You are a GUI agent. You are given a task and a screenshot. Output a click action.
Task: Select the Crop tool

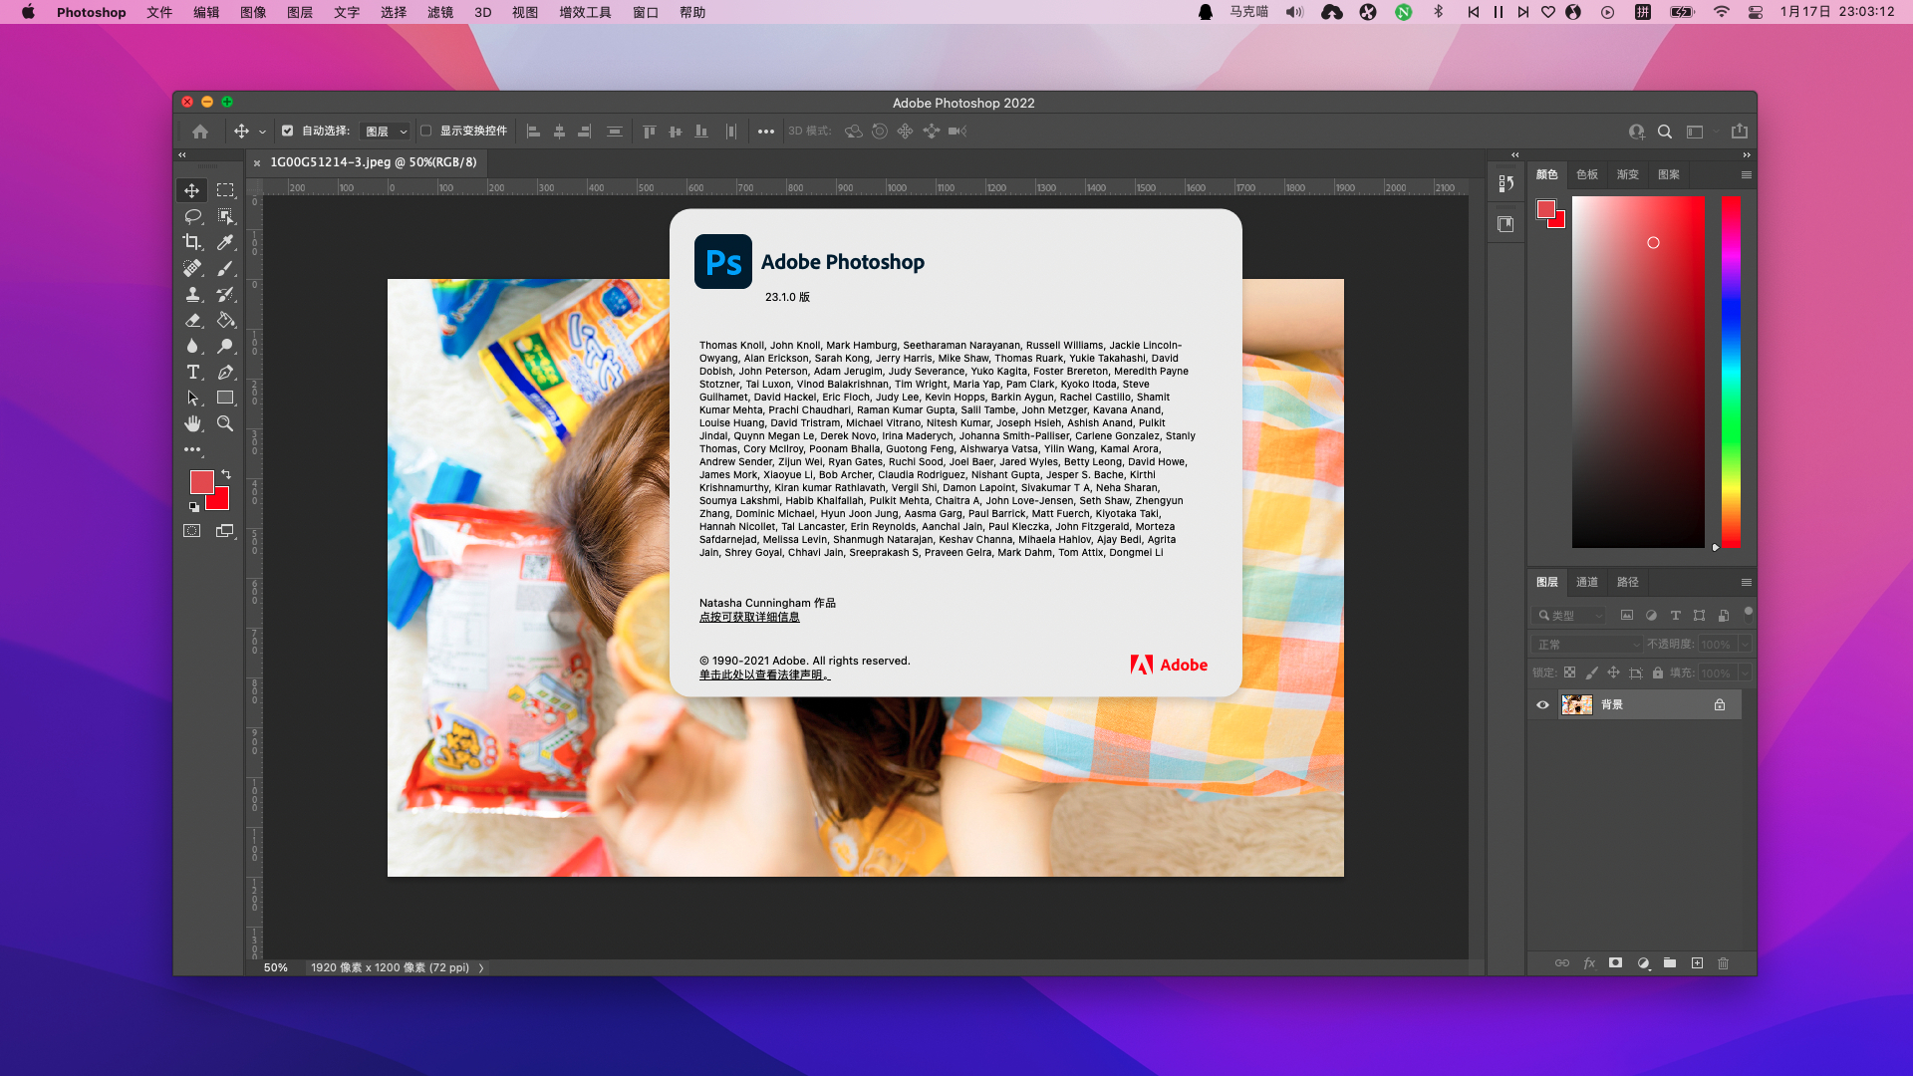(192, 242)
